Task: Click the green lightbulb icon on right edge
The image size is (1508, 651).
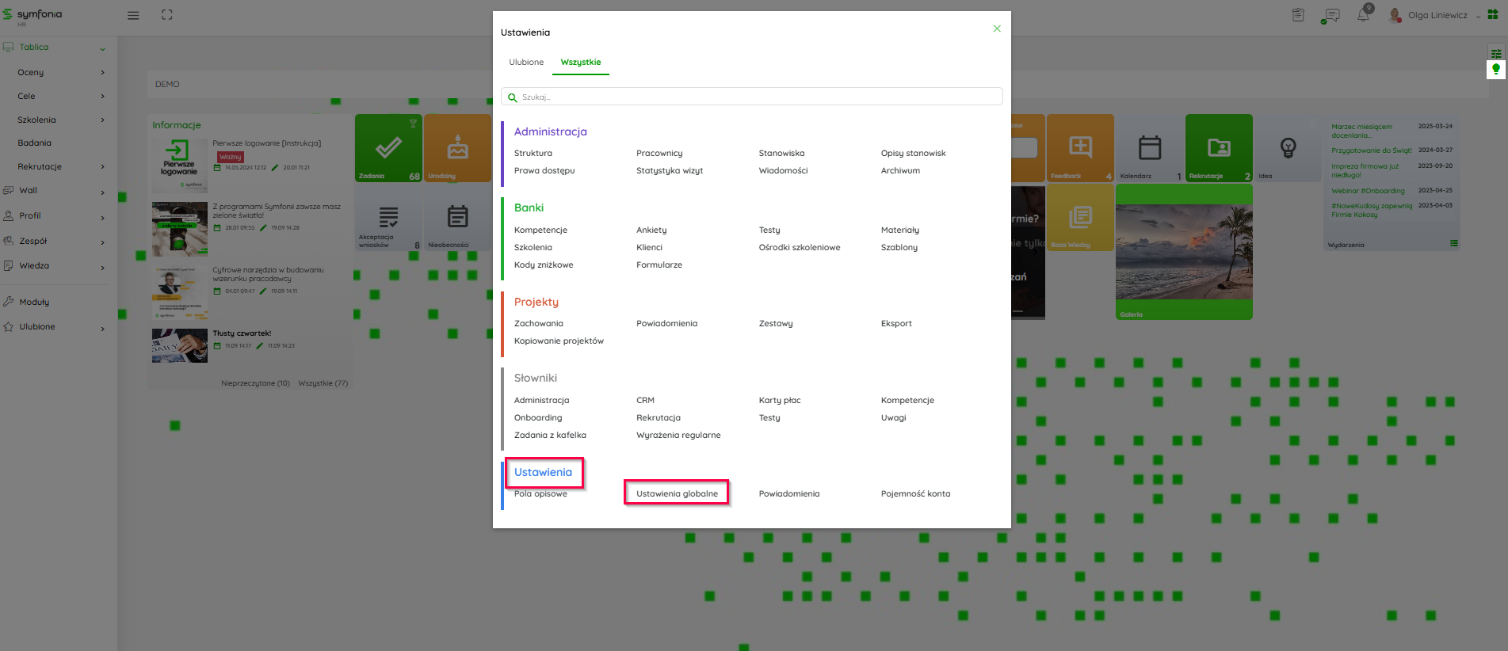Action: point(1496,70)
